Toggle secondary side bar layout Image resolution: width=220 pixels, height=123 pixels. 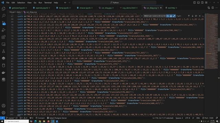pyautogui.click(x=202, y=2)
